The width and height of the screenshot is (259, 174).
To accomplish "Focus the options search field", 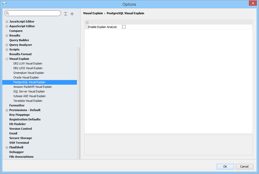I will (33, 13).
